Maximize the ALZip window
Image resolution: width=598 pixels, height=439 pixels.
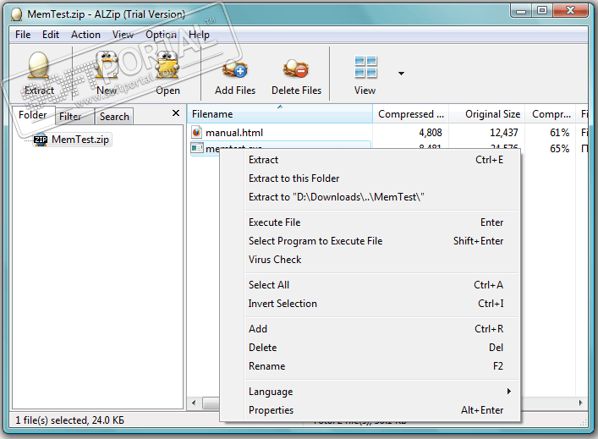pyautogui.click(x=542, y=11)
